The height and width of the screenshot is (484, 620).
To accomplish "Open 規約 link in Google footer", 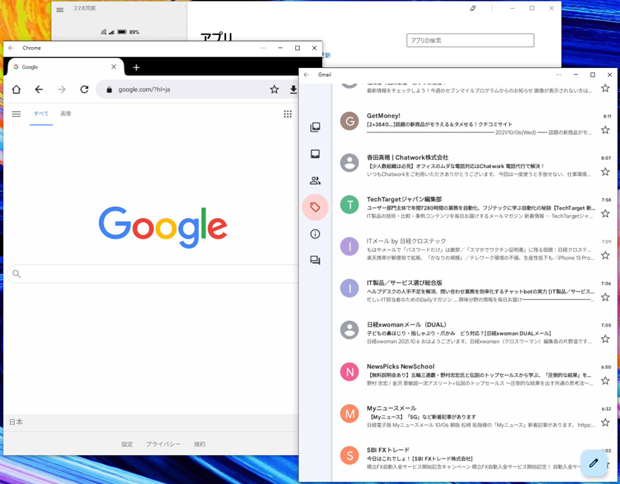I will coord(200,444).
